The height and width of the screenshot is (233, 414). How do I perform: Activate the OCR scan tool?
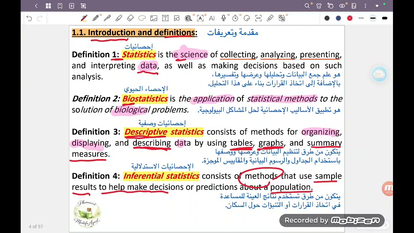pos(258,18)
